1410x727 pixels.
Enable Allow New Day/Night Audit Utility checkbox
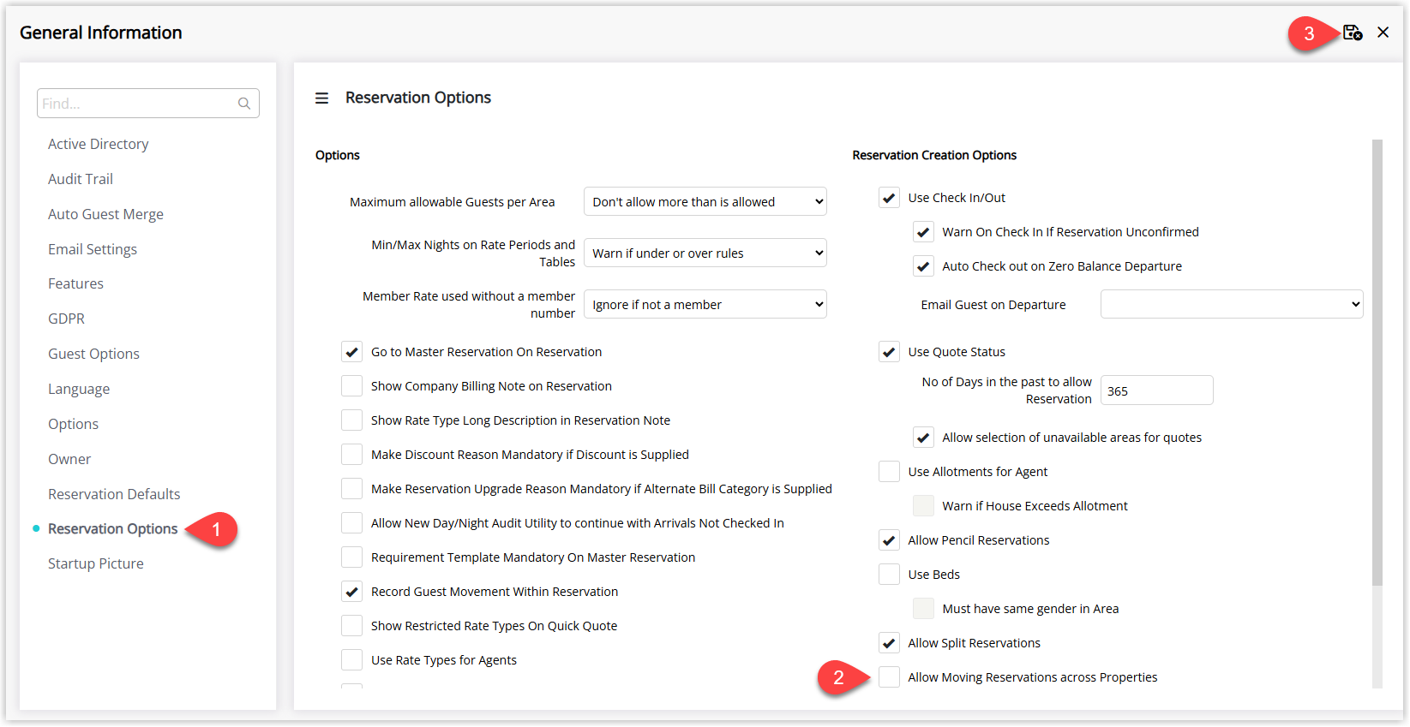tap(351, 523)
